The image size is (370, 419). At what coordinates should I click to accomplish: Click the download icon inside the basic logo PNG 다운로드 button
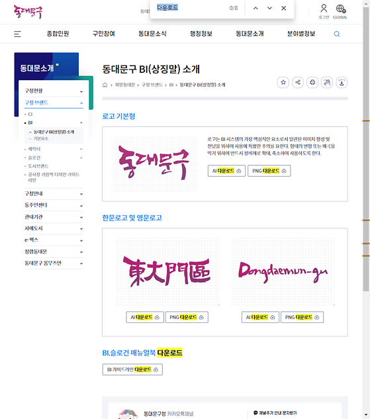point(284,171)
